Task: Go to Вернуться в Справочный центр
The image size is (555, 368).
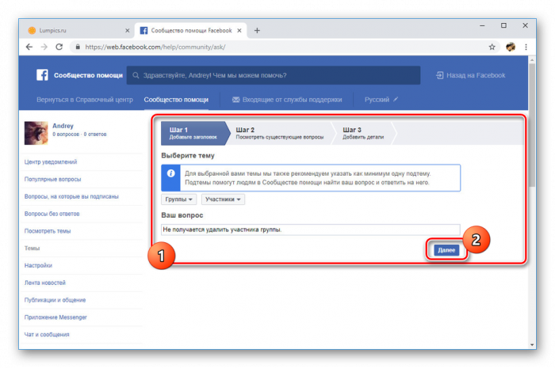Action: tap(83, 100)
